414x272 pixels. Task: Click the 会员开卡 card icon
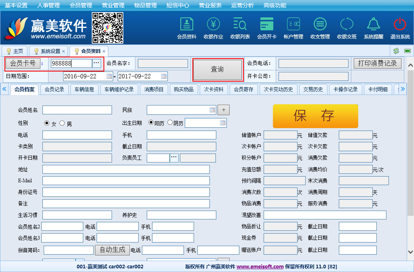(266, 27)
